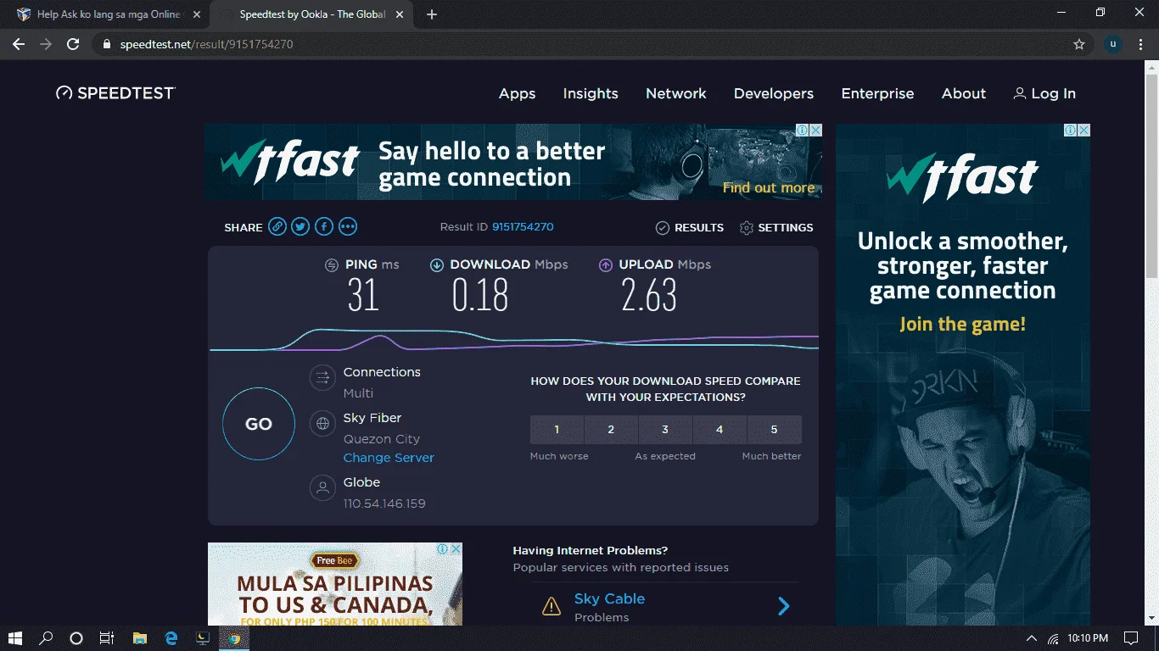Click 'Join the game!' in the sidebar ad
Image resolution: width=1159 pixels, height=651 pixels.
pos(963,324)
